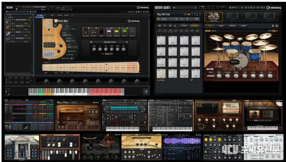Screen dimensions: 286x162
Task: Click the kick drum in the drum kit picture
Action: point(241,61)
